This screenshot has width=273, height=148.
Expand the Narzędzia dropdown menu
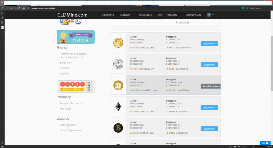(x=126, y=15)
